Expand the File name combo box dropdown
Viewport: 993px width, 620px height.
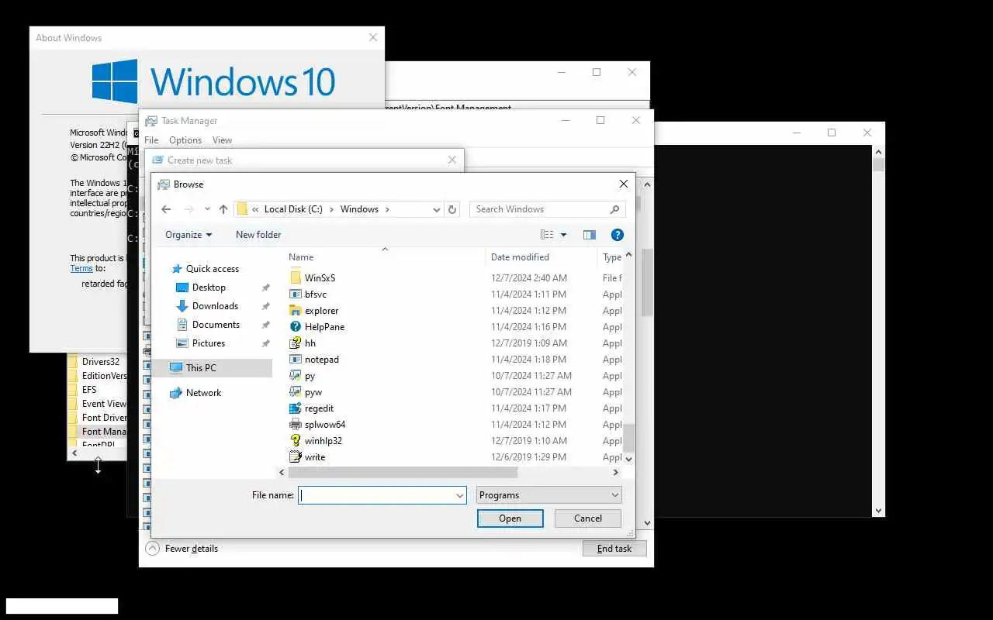click(x=459, y=495)
